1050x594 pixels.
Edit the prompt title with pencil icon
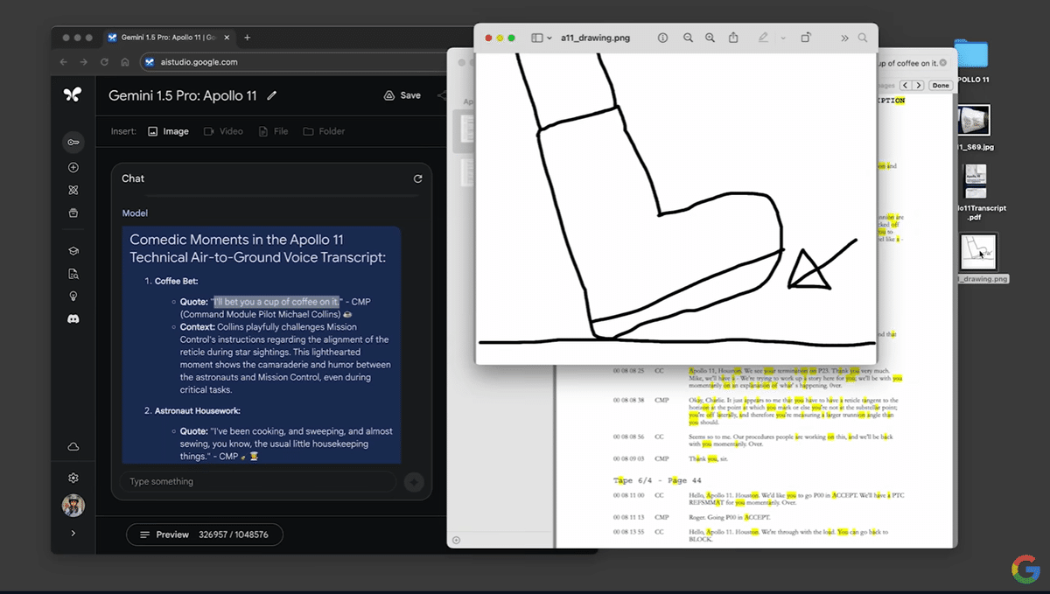point(272,95)
